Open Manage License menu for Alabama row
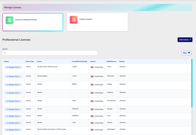Screen dimensions: 196x135 pyautogui.click(x=13, y=93)
